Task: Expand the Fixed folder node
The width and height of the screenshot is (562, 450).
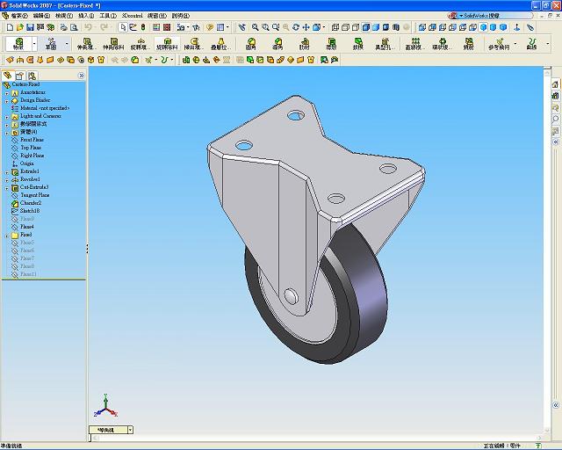Action: pyautogui.click(x=7, y=236)
